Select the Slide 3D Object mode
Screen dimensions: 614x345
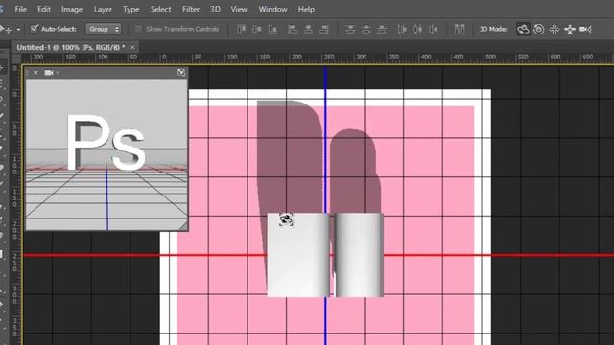pos(570,29)
